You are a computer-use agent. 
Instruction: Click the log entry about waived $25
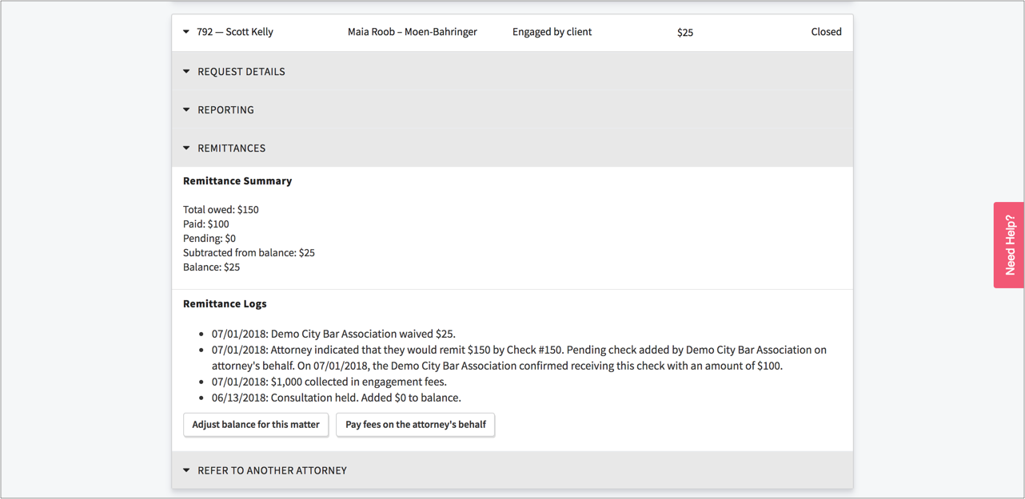(x=333, y=334)
